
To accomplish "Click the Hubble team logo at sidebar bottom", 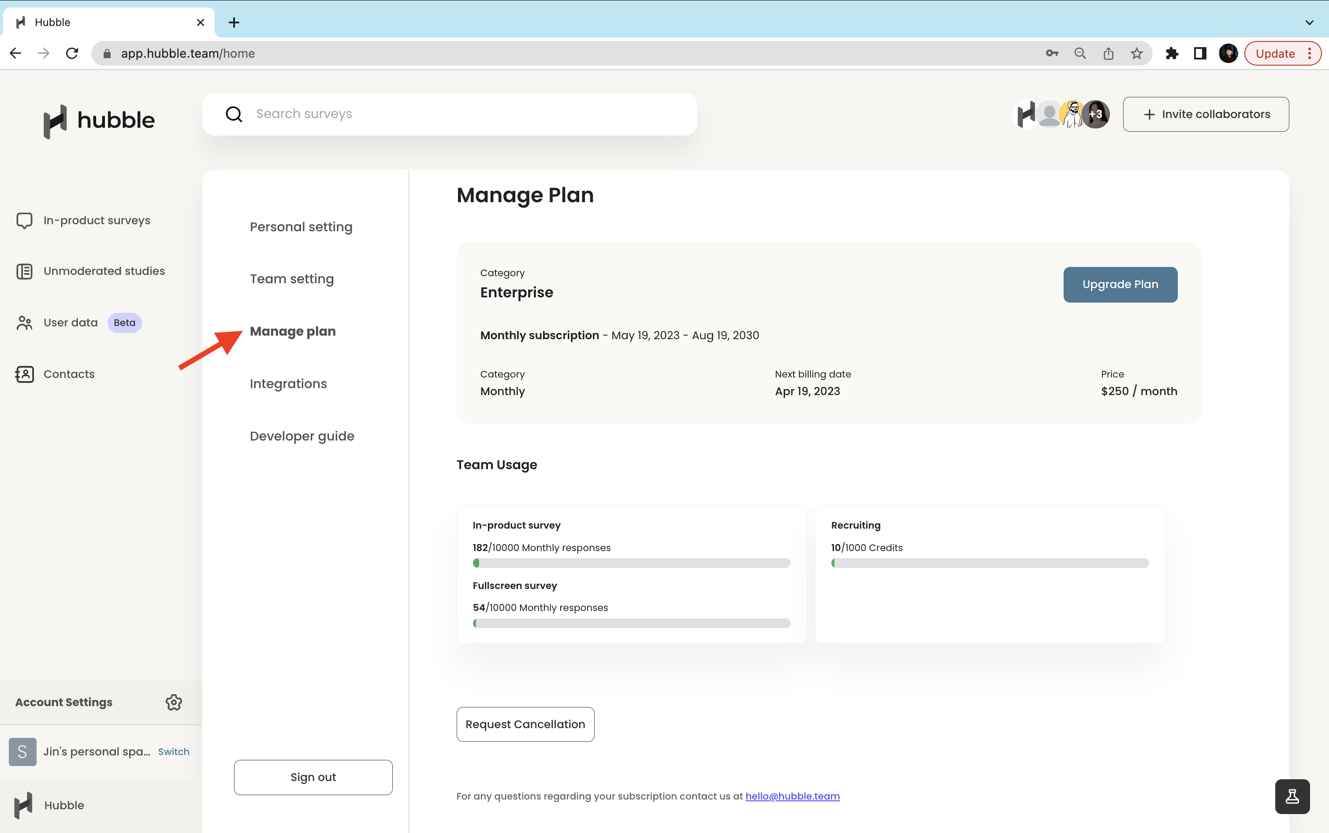I will coord(23,805).
